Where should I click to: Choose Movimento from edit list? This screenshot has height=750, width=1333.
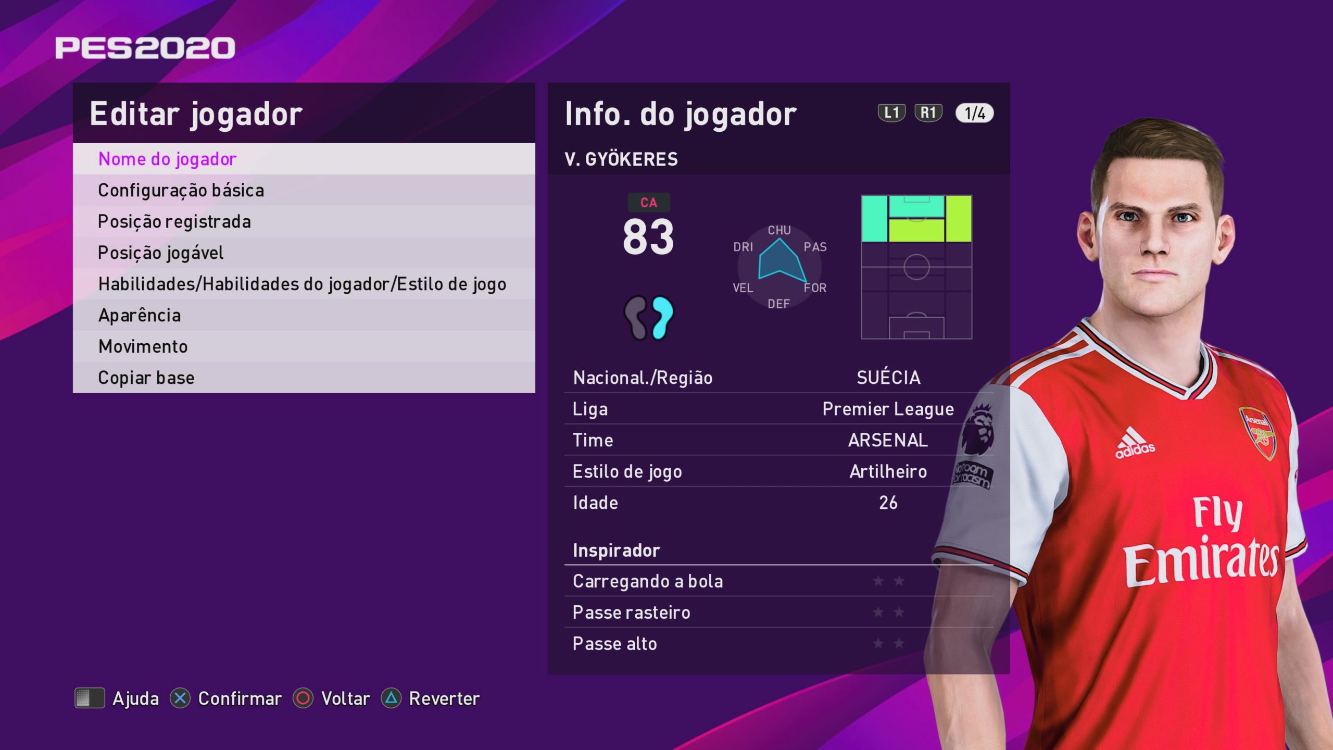tap(304, 346)
